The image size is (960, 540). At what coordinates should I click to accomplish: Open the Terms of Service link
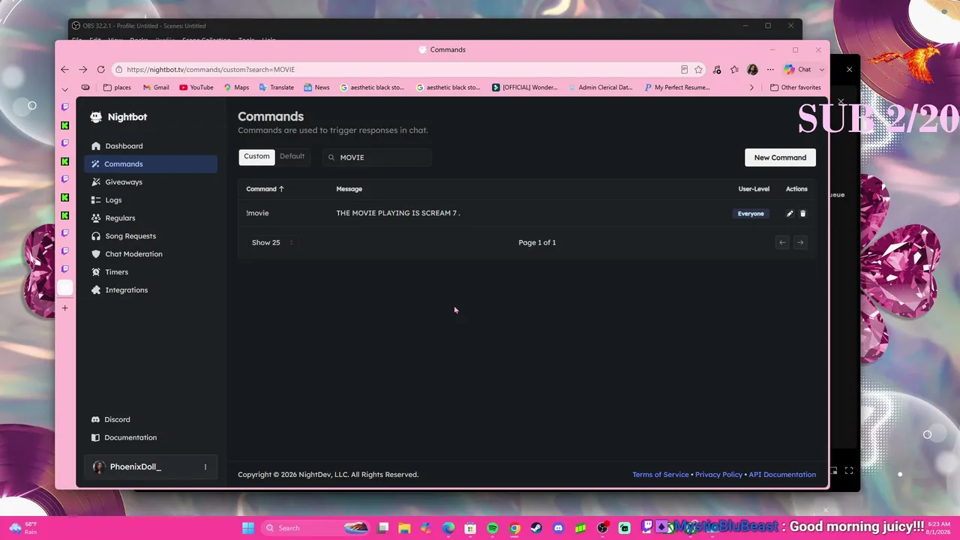(661, 475)
